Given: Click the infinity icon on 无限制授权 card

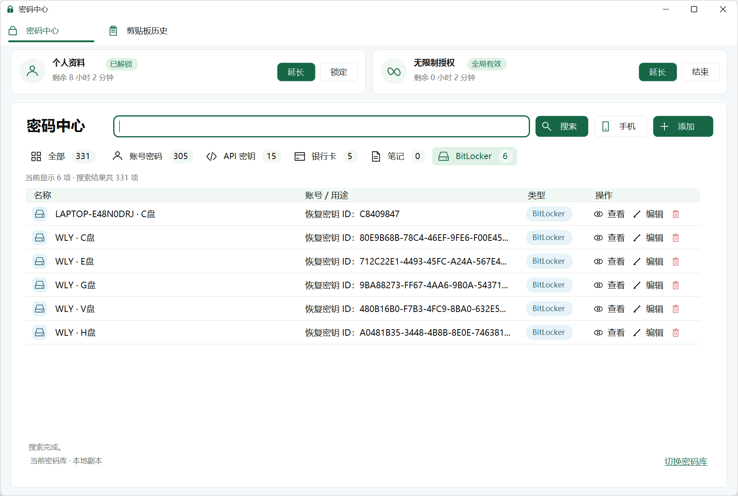Looking at the screenshot, I should point(394,72).
